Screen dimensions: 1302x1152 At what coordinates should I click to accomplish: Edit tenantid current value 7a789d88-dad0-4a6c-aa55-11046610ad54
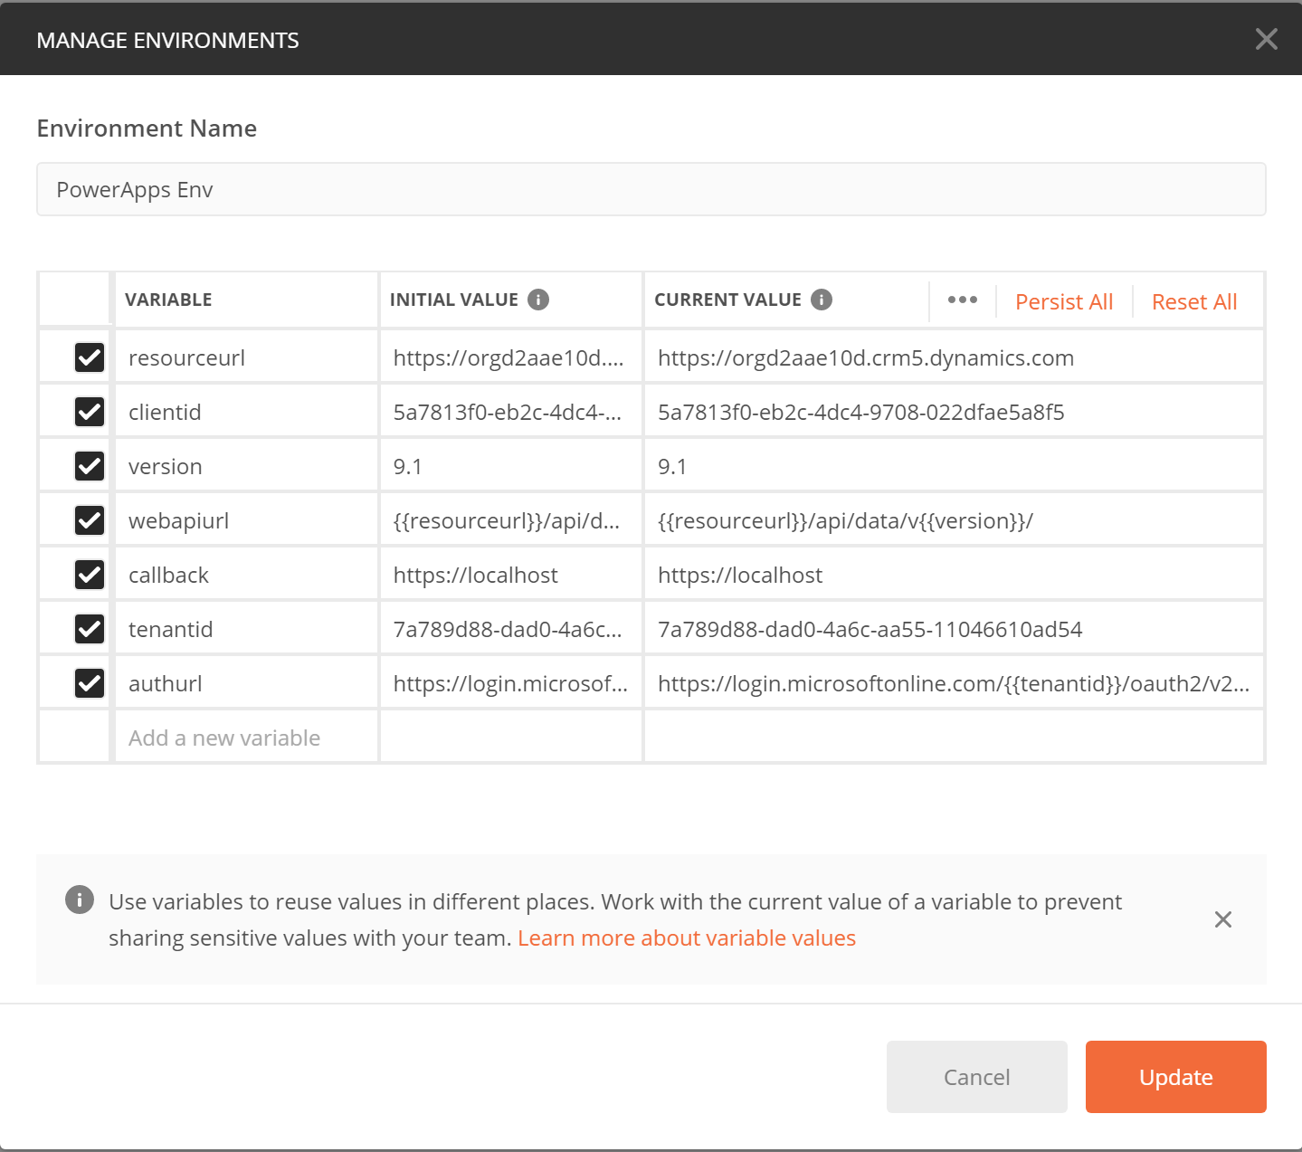click(x=954, y=629)
